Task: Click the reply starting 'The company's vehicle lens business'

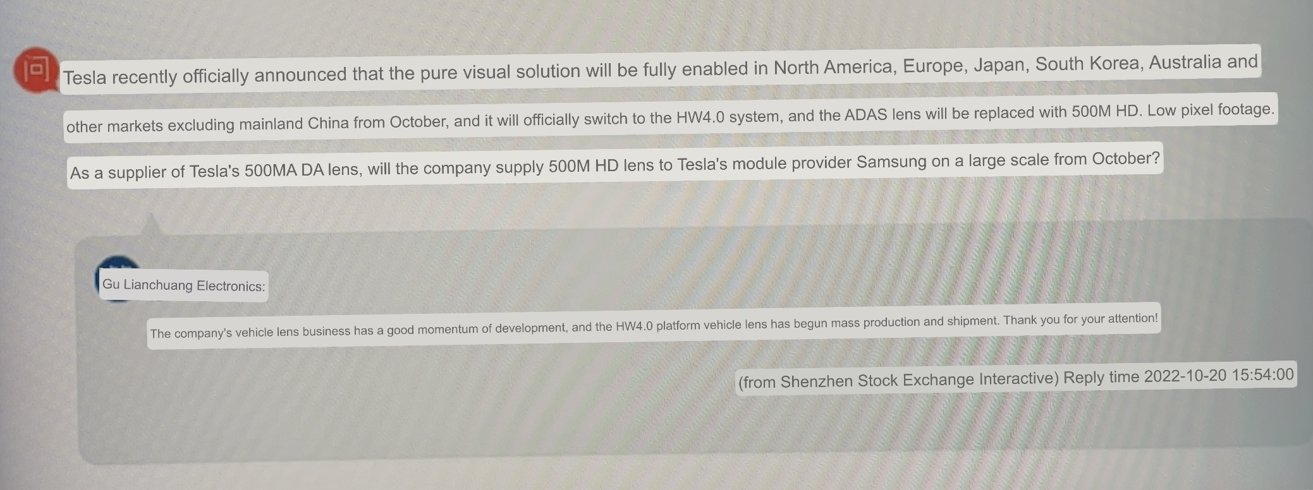Action: pyautogui.click(x=654, y=326)
